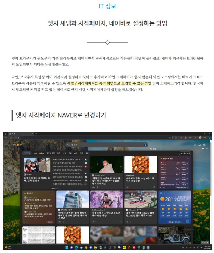Like the Drake article with thumbs-up

click(93, 187)
